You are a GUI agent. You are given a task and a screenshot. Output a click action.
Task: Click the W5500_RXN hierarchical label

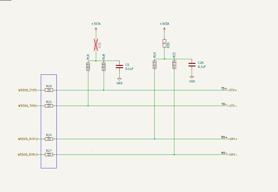pyautogui.click(x=28, y=154)
